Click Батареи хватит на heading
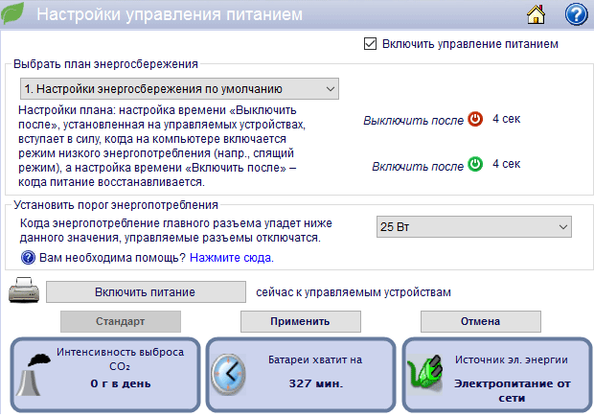Image resolution: width=594 pixels, height=417 pixels. (x=315, y=359)
